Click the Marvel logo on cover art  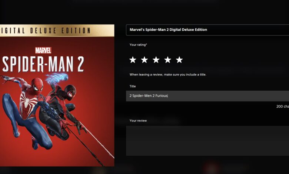[x=43, y=50]
